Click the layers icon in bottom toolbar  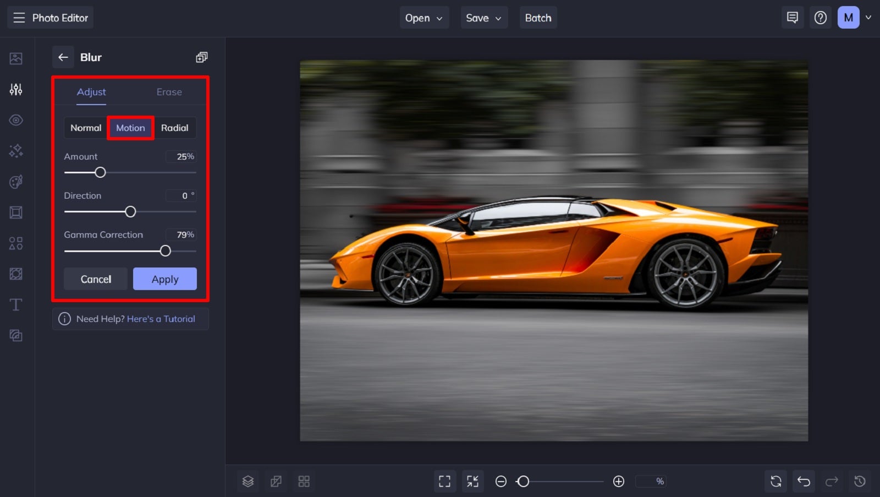tap(248, 481)
